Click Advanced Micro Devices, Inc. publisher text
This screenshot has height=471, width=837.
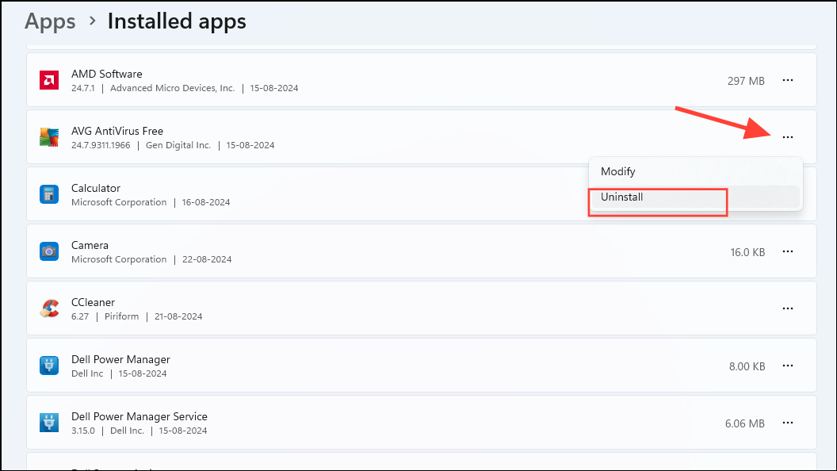(173, 88)
